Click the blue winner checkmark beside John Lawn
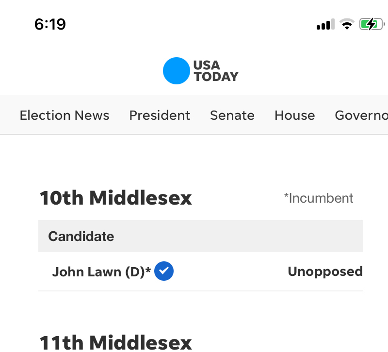The height and width of the screenshot is (352, 388). 164,271
